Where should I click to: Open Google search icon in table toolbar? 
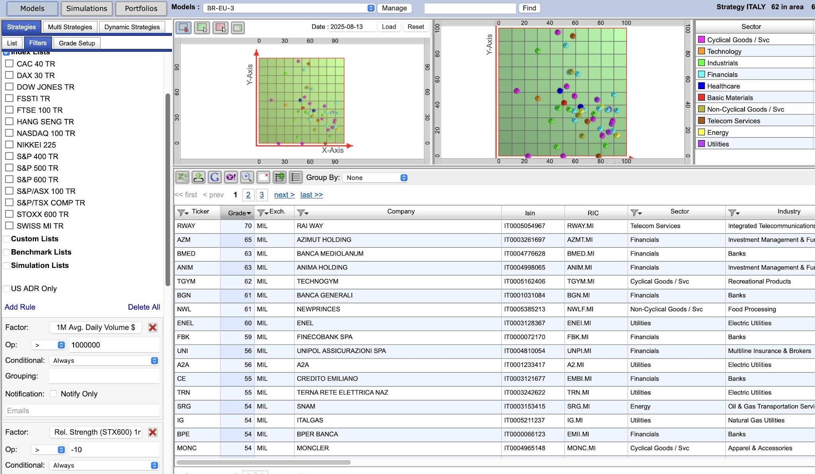[214, 177]
